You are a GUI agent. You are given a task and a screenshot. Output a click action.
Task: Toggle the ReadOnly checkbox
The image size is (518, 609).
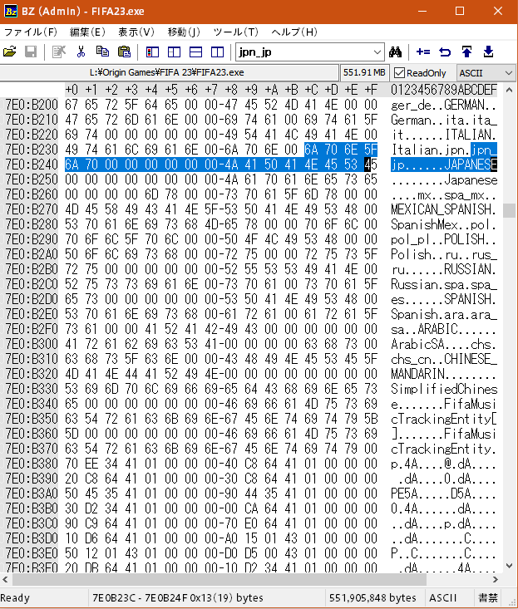(399, 73)
